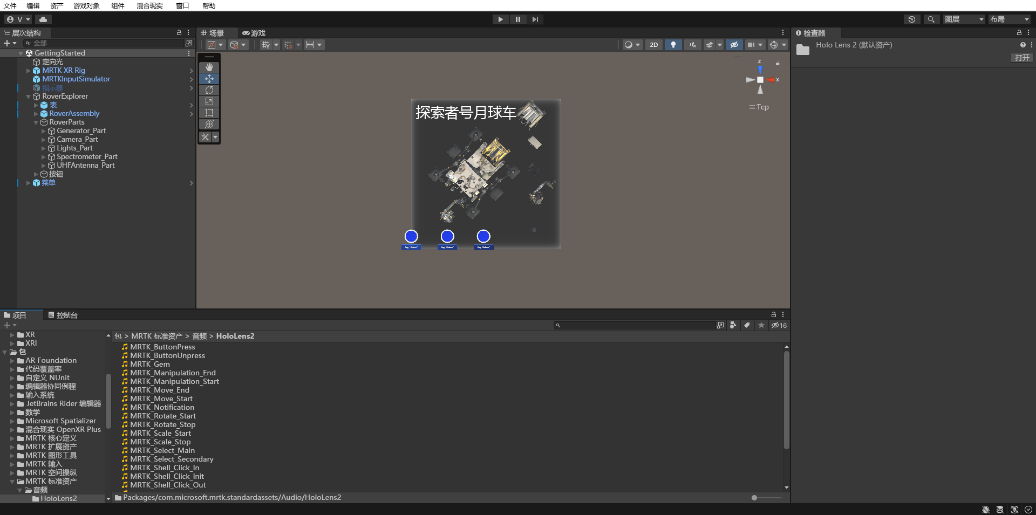Screen dimensions: 1036x515
Task: Unmute scene view audio
Action: [x=692, y=45]
